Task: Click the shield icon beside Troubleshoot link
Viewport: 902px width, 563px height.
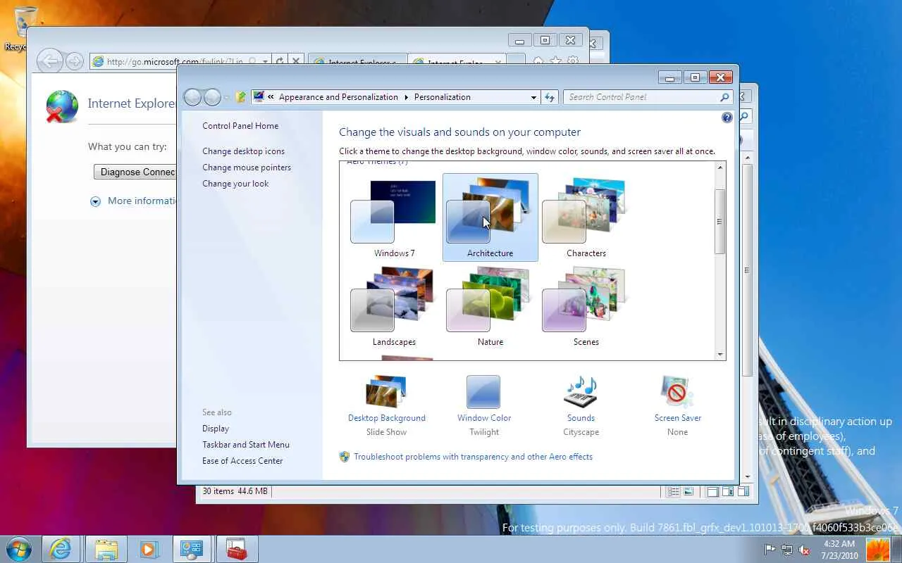Action: coord(345,457)
